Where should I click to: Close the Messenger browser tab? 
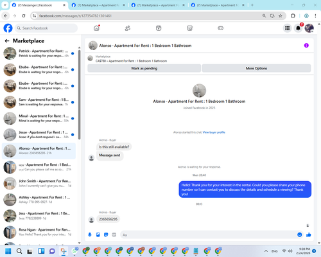point(64,5)
